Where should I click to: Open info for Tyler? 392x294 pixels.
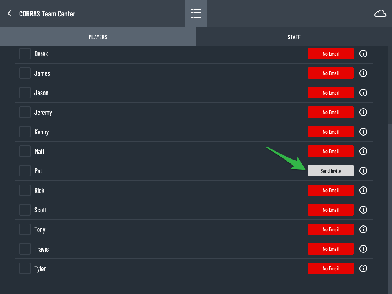(x=363, y=268)
